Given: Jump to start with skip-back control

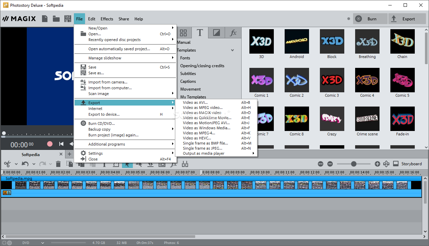Looking at the screenshot, I should tap(61, 144).
